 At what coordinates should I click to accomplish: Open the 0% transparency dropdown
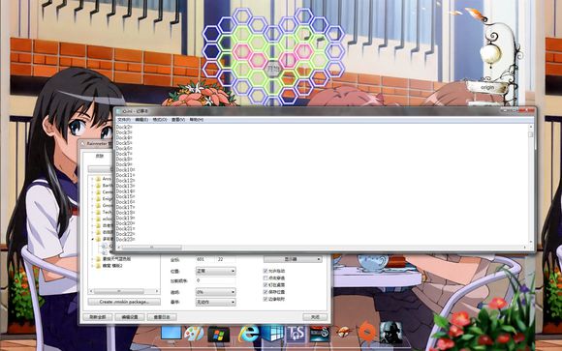pyautogui.click(x=215, y=292)
